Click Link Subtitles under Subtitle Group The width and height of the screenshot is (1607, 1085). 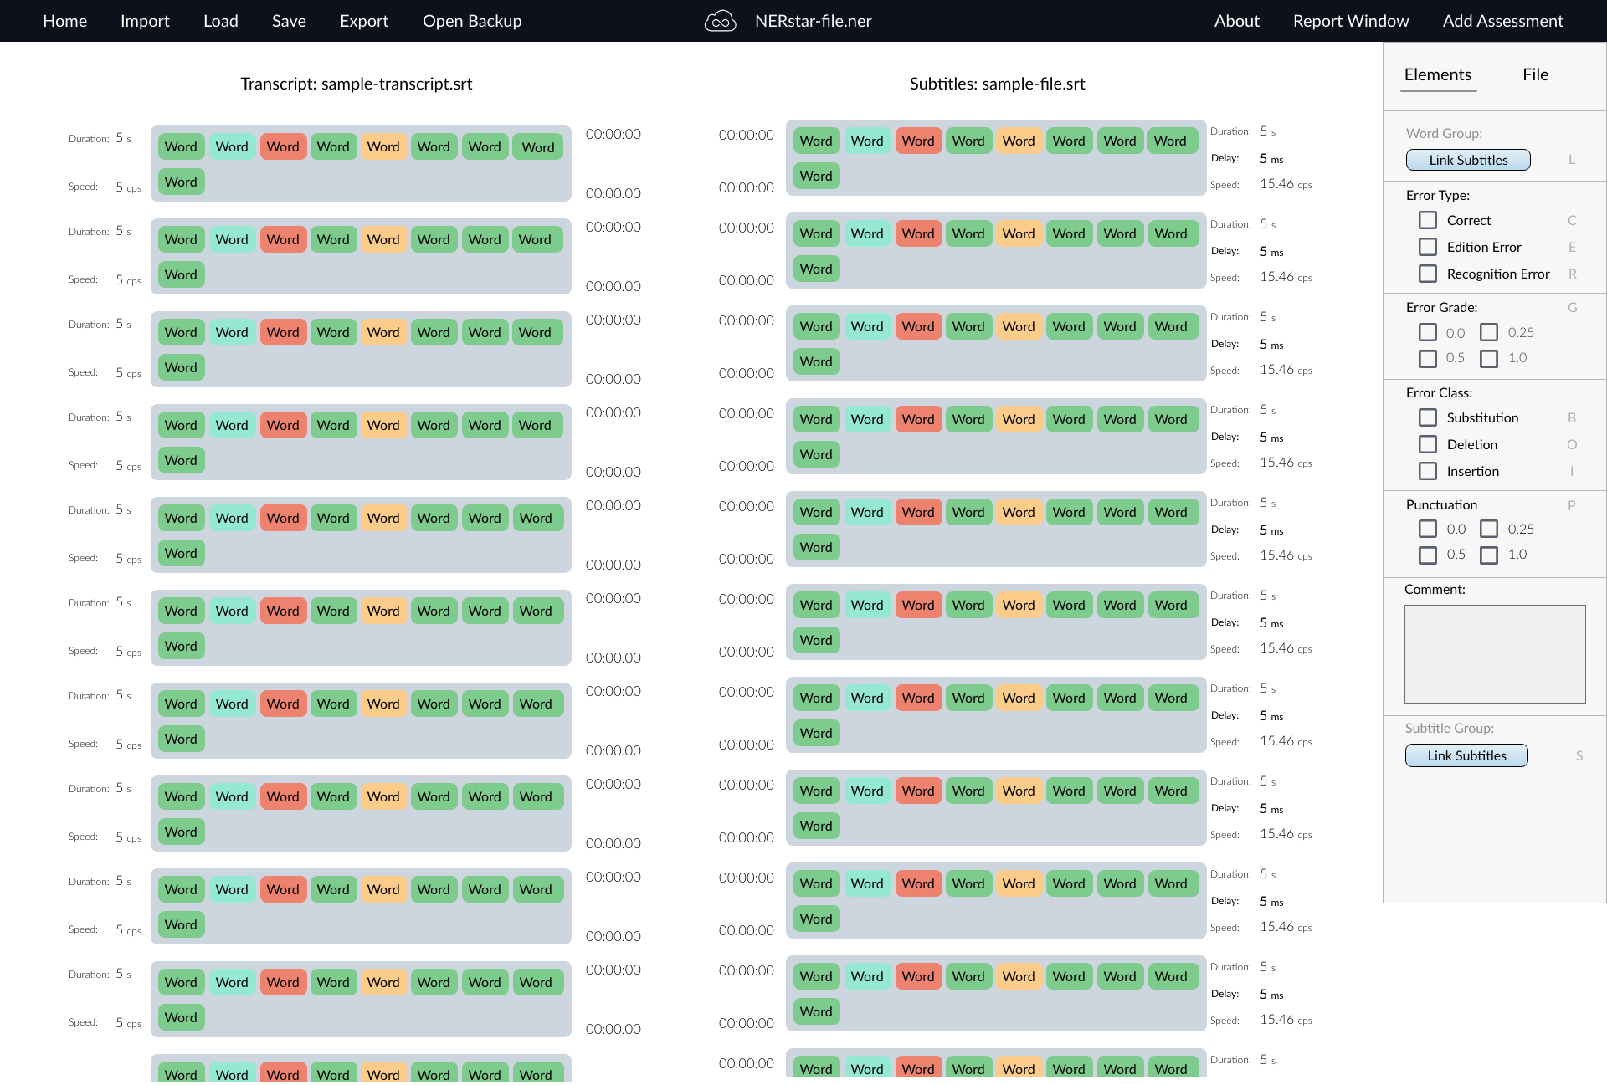[1466, 755]
